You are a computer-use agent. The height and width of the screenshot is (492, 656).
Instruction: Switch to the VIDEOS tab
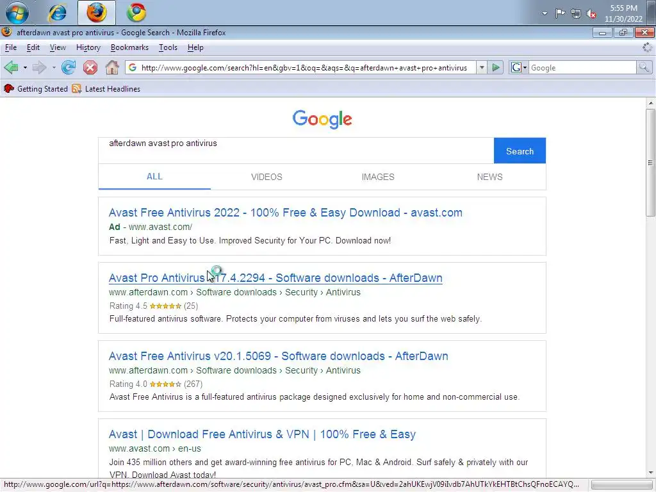266,177
